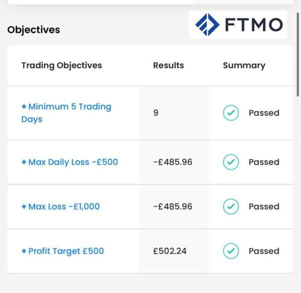301x293 pixels.
Task: Click the FTMO logo icon
Action: 207,24
